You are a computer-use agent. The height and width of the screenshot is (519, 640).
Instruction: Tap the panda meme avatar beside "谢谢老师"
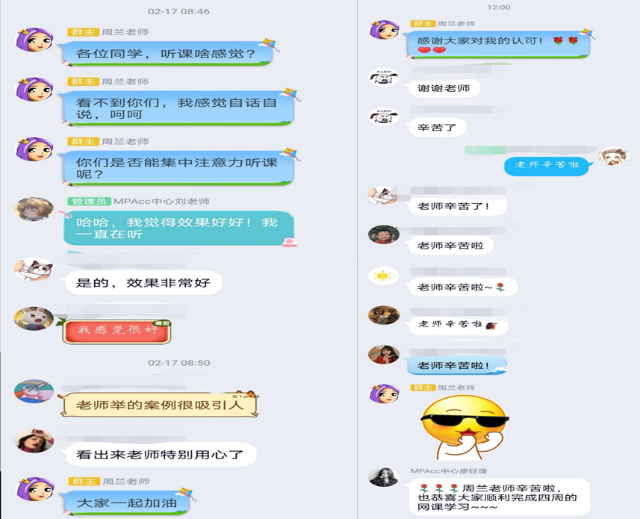[x=383, y=78]
